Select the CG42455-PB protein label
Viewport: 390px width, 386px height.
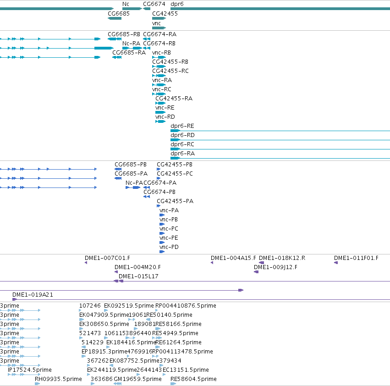(175, 165)
